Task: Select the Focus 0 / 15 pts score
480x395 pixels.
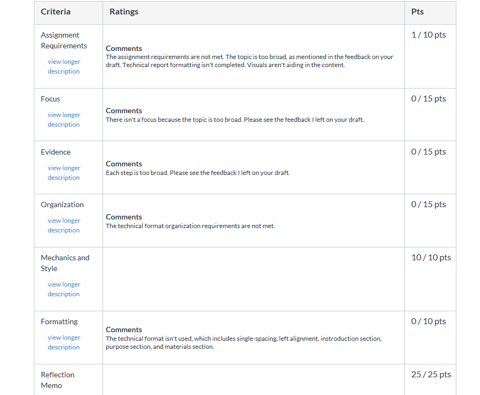Action: pos(428,99)
